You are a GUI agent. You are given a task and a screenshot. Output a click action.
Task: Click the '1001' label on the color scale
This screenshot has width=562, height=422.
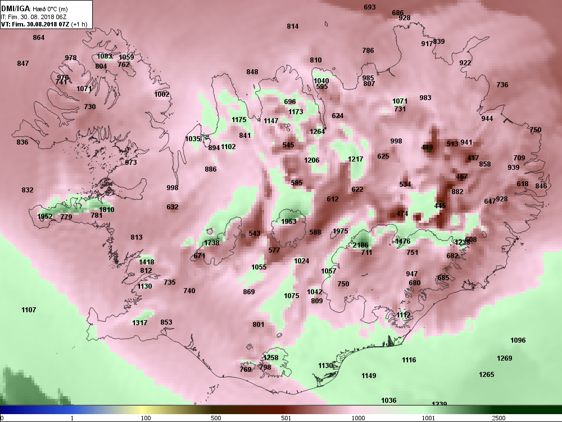pos(428,418)
